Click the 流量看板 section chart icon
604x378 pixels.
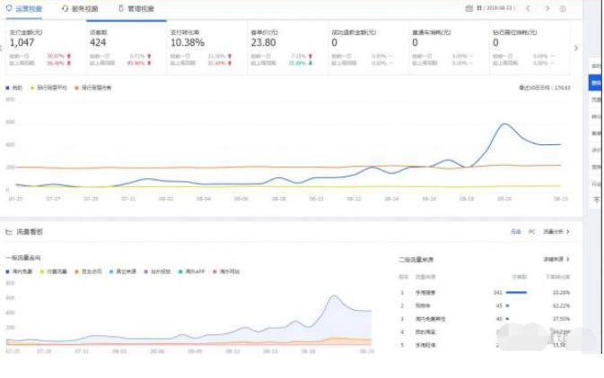(x=8, y=231)
